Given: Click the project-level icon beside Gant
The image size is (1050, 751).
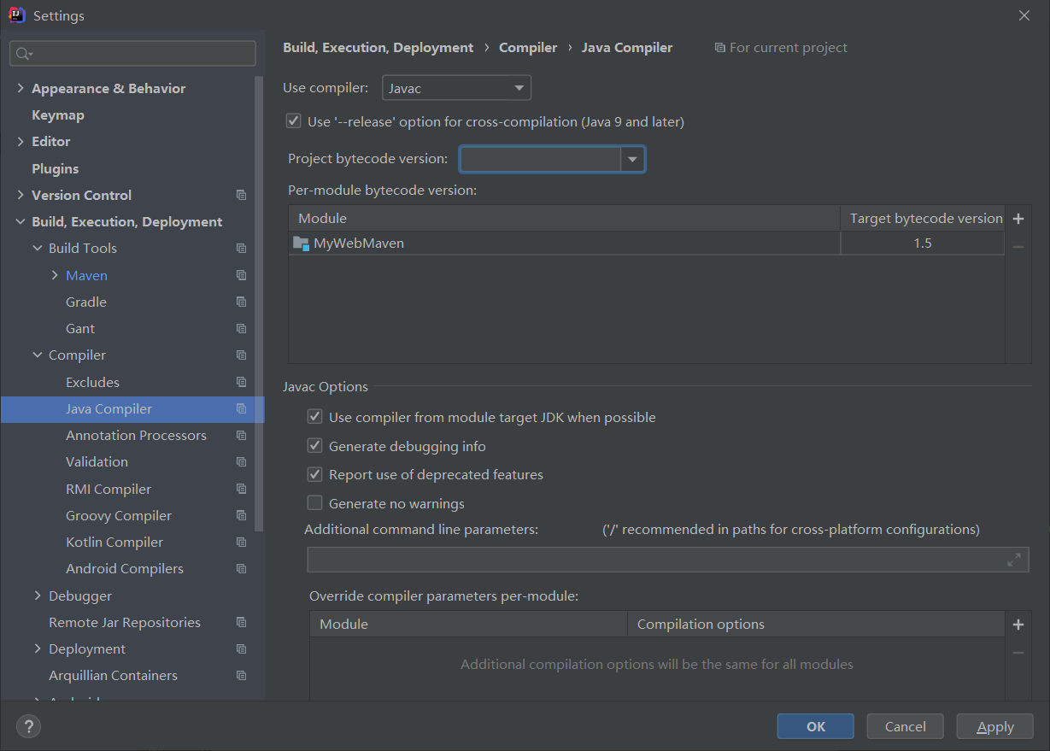Looking at the screenshot, I should (x=242, y=328).
